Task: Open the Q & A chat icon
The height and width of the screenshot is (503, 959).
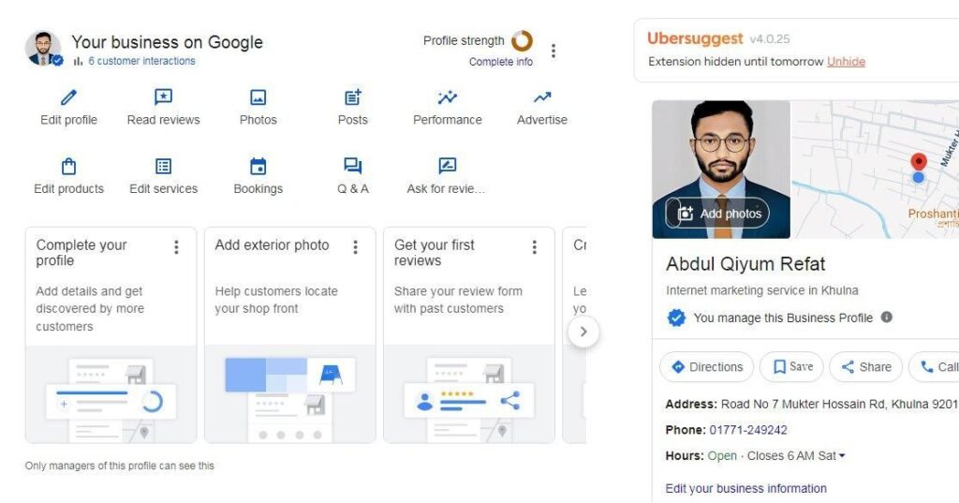Action: click(353, 167)
